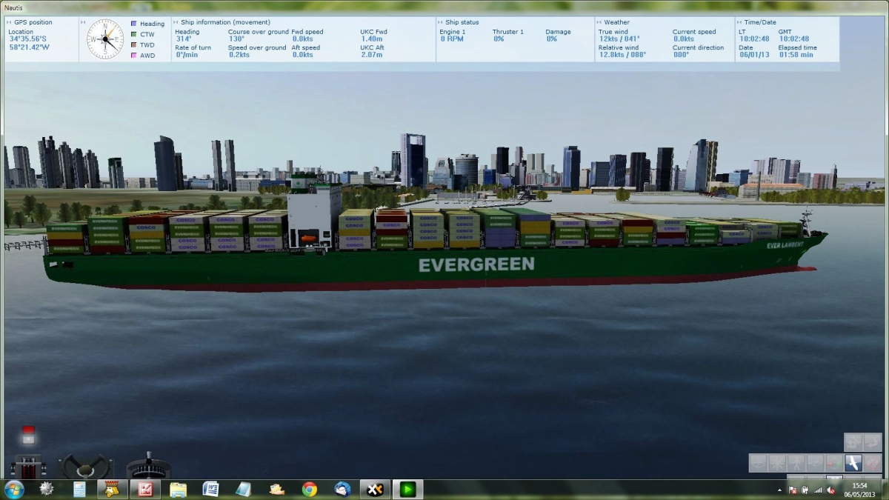
Task: Click the Action Center flag tray icon
Action: 793,490
